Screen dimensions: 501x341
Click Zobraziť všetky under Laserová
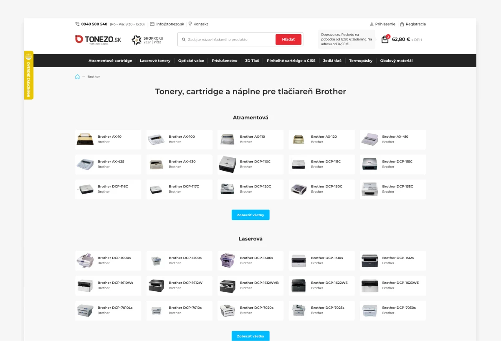[x=250, y=336]
